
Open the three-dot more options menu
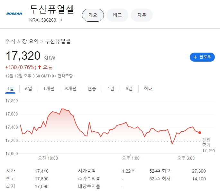pos(61,19)
